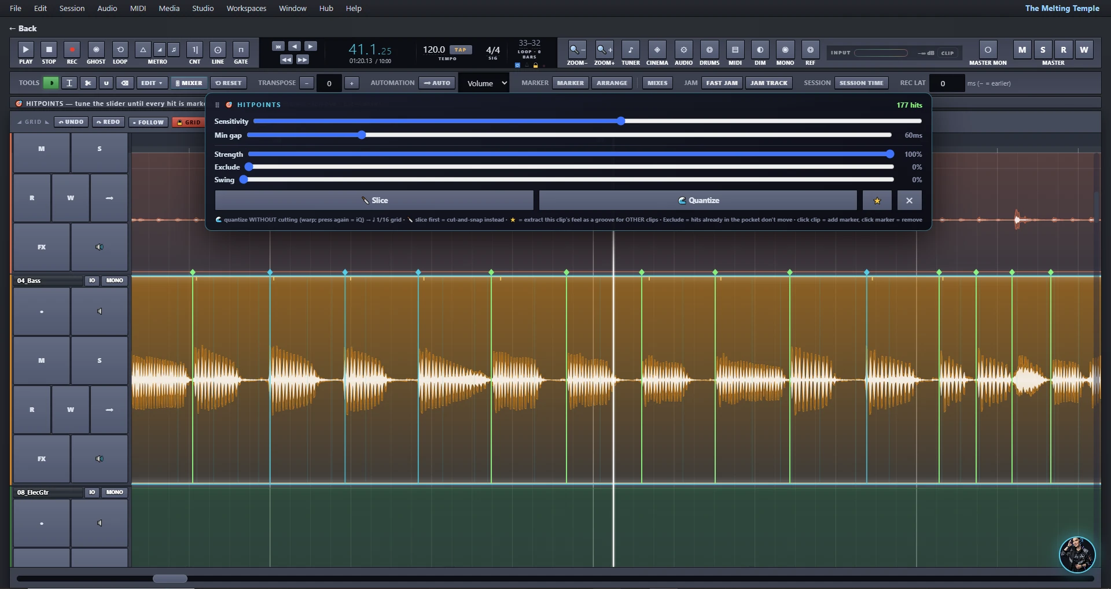Image resolution: width=1111 pixels, height=589 pixels.
Task: Adjust the Sensitivity slider handle
Action: [x=621, y=121]
